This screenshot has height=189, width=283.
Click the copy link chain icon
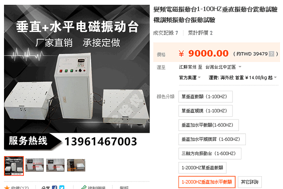(84, 187)
